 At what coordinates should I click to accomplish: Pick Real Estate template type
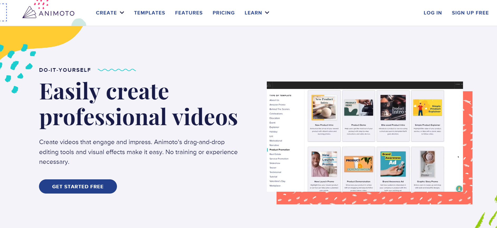click(275, 154)
